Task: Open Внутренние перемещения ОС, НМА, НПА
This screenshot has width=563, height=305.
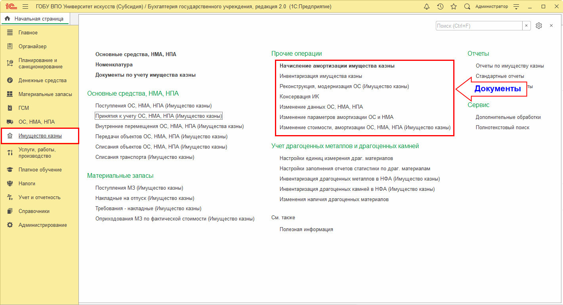Action: [170, 126]
